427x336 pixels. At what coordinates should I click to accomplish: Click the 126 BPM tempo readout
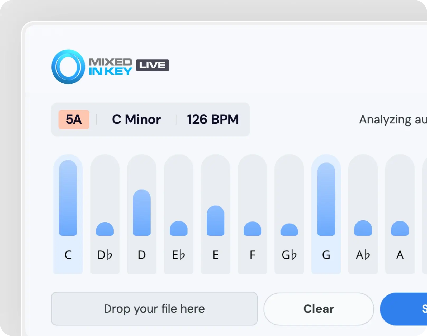[213, 120]
